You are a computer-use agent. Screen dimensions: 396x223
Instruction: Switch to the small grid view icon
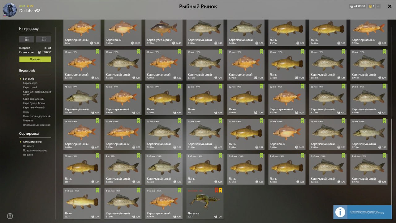pos(44,39)
